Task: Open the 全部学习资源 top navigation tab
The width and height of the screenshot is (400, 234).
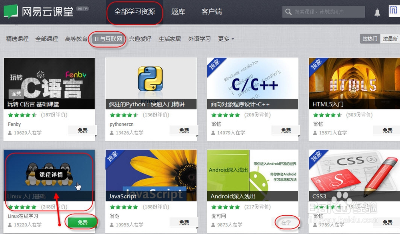Action: pyautogui.click(x=134, y=12)
